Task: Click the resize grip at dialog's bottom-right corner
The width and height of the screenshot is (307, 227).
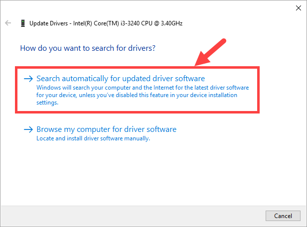Action: pos(304,224)
